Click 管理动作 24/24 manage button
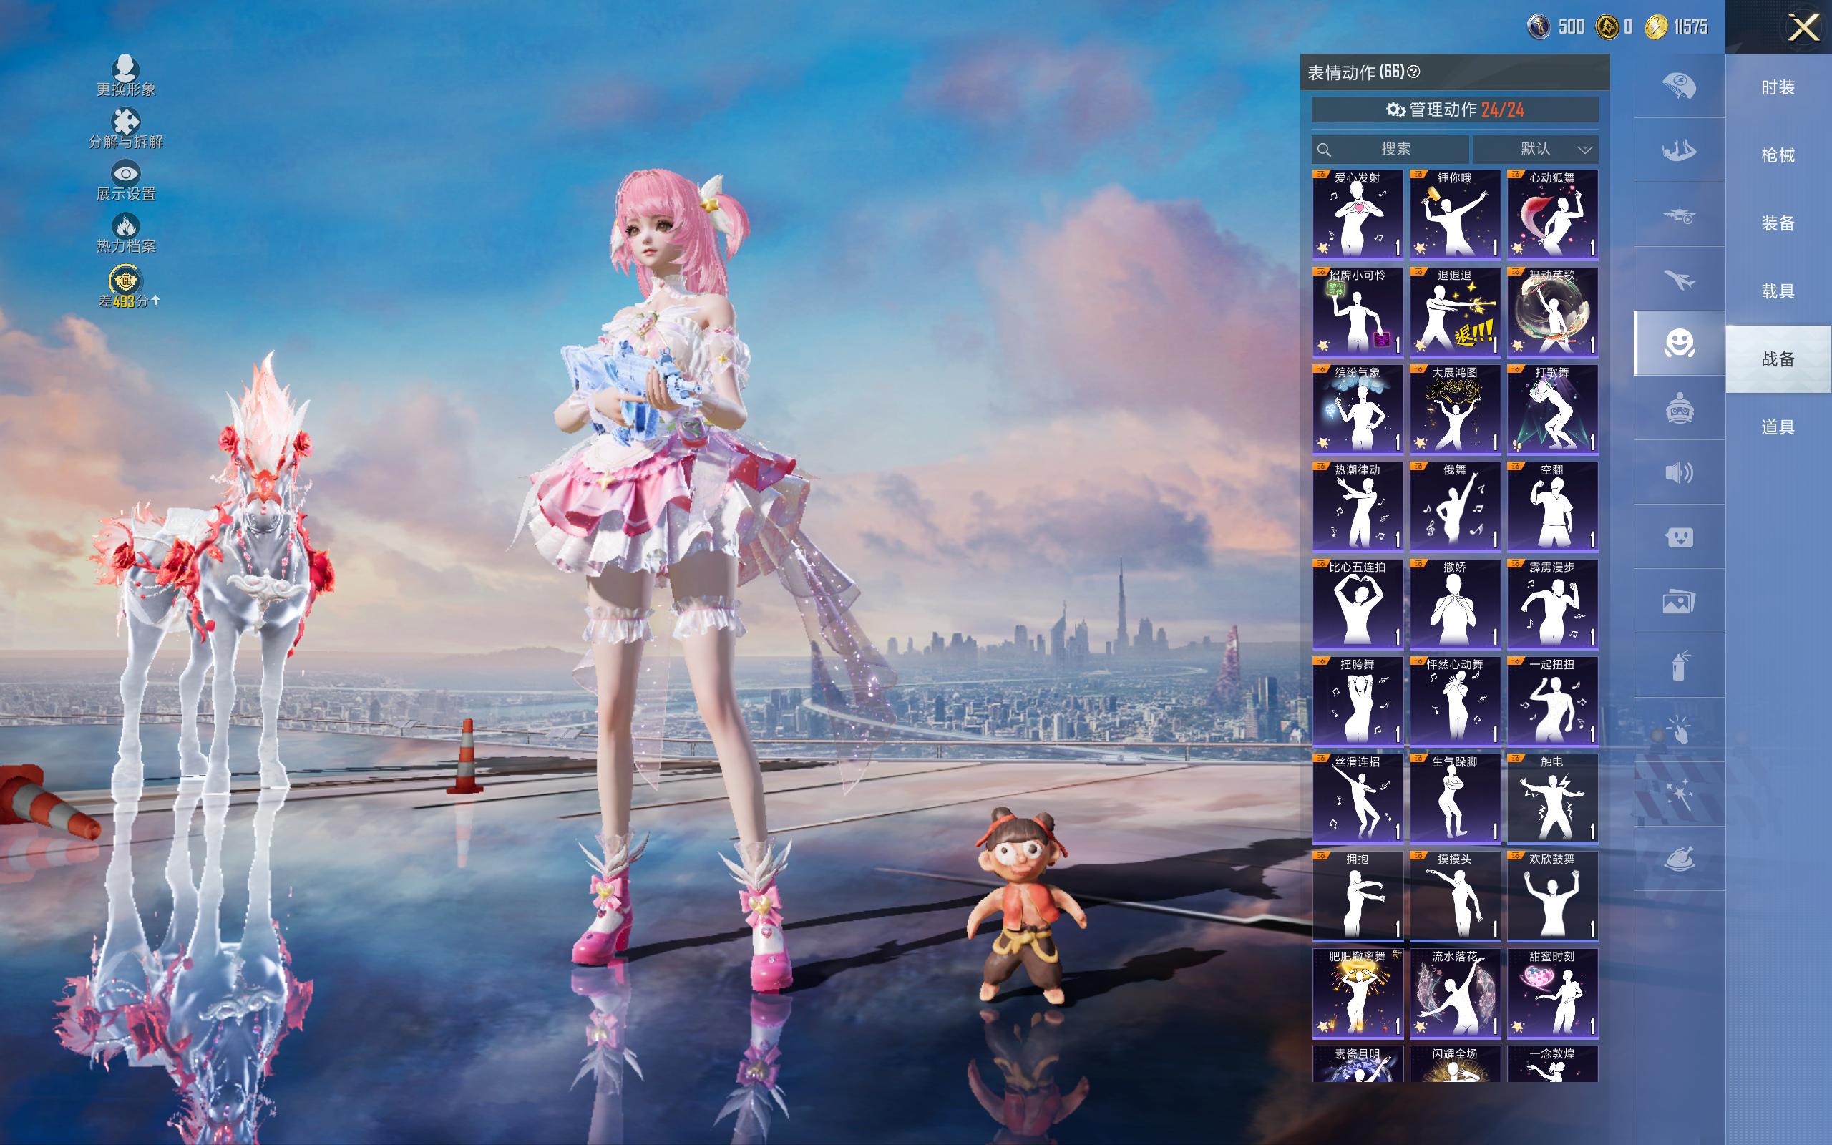Screen dimensions: 1832x1145 (x=1454, y=109)
